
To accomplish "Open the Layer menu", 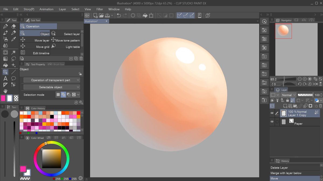I will [62, 9].
